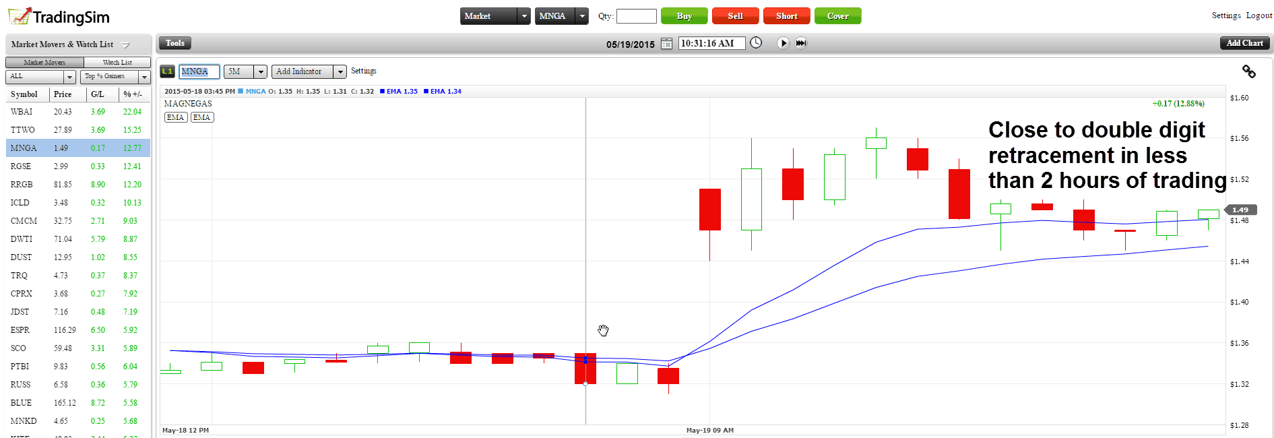This screenshot has height=438, width=1274.
Task: Click the L1 level indicator icon
Action: tap(167, 71)
